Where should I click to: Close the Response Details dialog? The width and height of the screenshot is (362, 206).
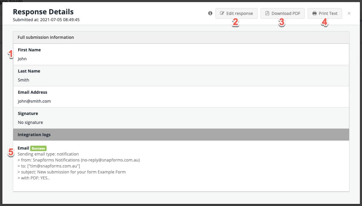(x=349, y=13)
